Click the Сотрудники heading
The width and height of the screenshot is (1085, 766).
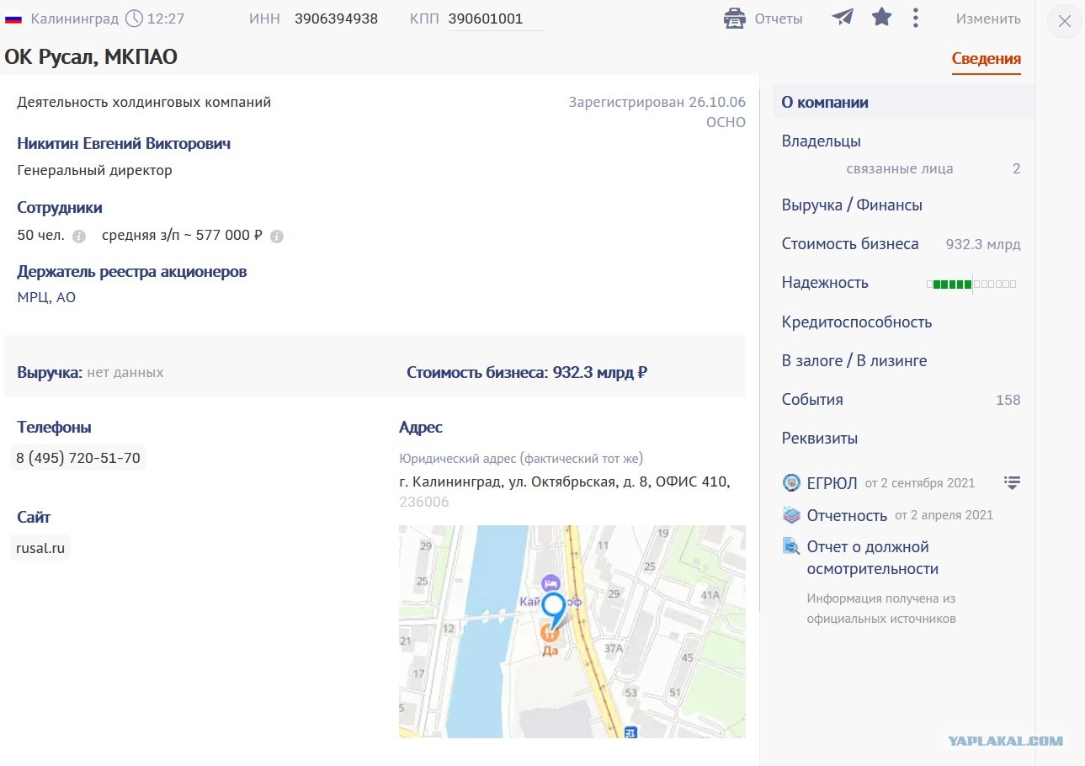pos(60,208)
